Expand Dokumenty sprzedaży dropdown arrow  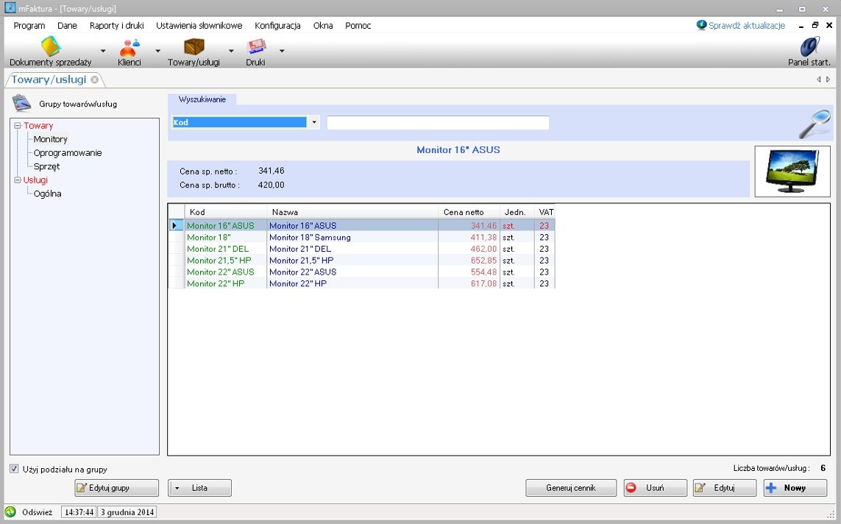click(103, 51)
